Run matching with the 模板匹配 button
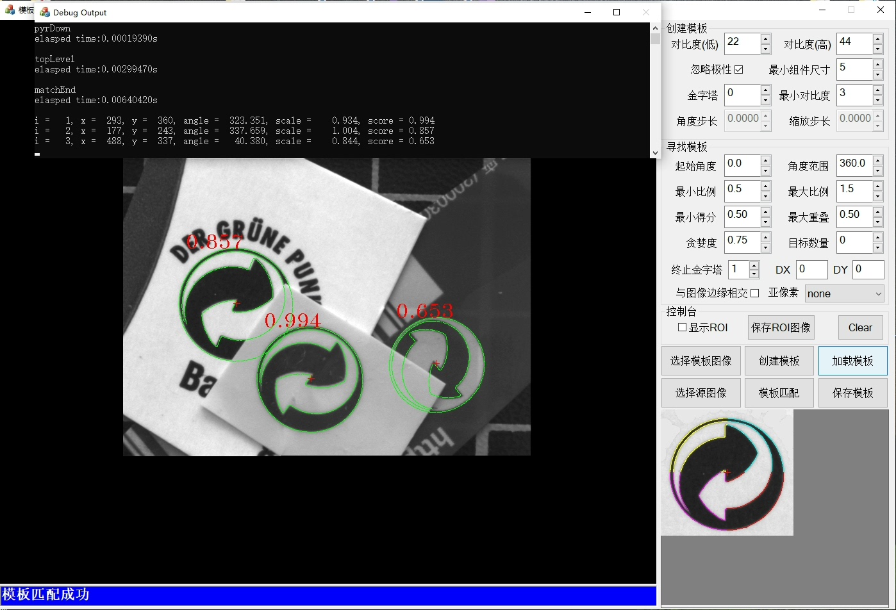The width and height of the screenshot is (896, 610). point(779,393)
